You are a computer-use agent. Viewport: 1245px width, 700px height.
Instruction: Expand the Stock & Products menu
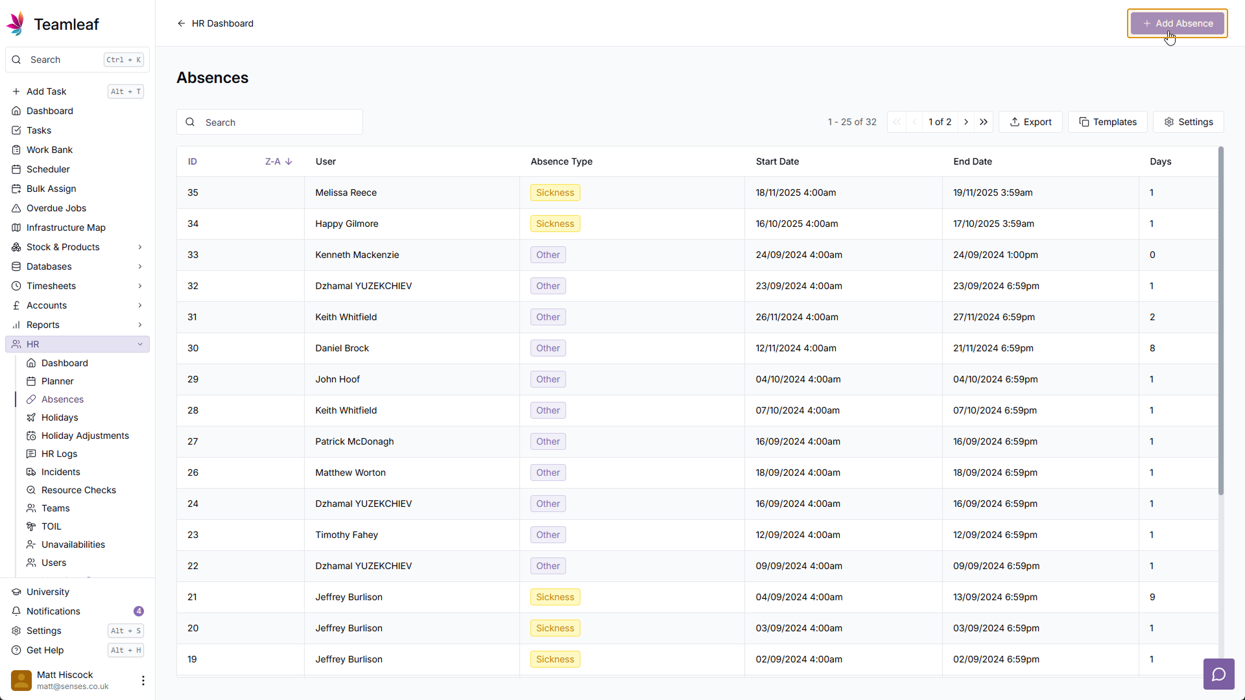click(140, 247)
